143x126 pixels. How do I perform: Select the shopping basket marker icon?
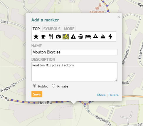tap(80, 37)
